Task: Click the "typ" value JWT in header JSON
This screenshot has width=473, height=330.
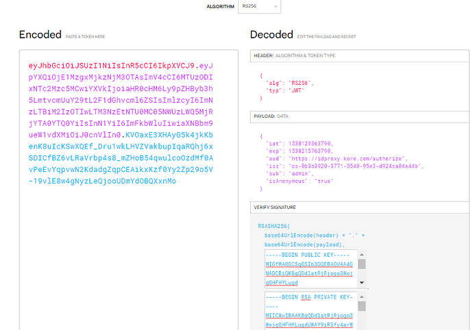Action: pyautogui.click(x=297, y=89)
